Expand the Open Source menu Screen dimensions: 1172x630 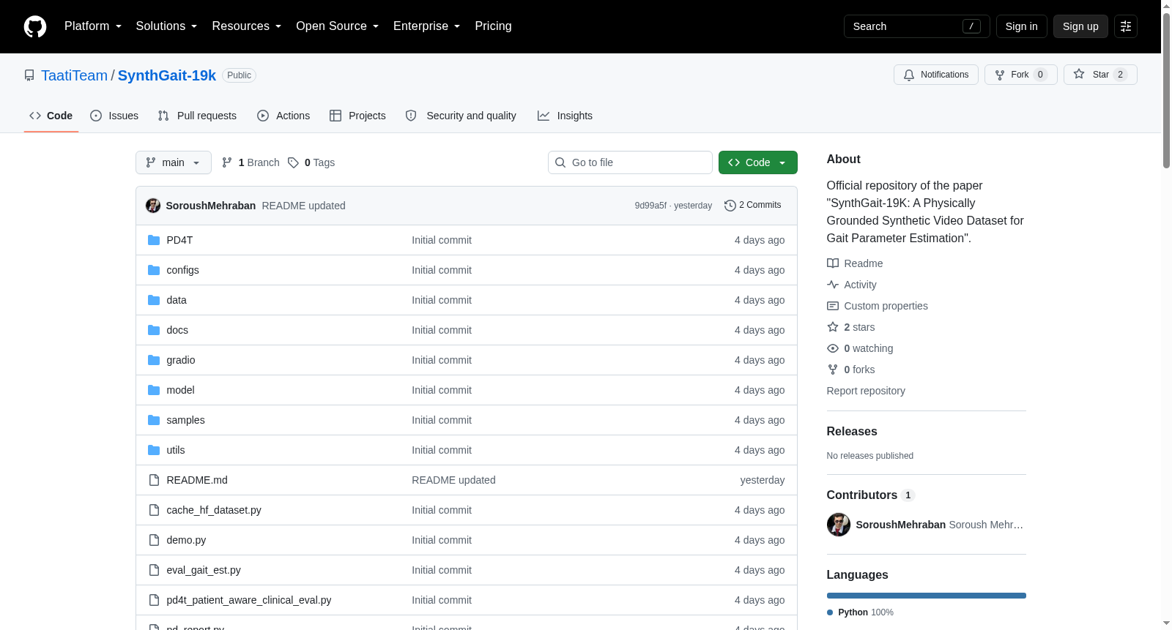click(338, 26)
